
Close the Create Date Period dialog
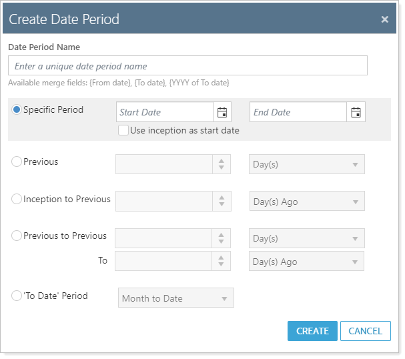[385, 19]
